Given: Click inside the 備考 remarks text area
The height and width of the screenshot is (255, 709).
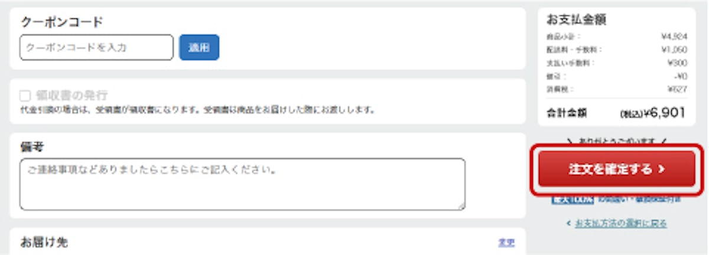Looking at the screenshot, I should (x=242, y=184).
